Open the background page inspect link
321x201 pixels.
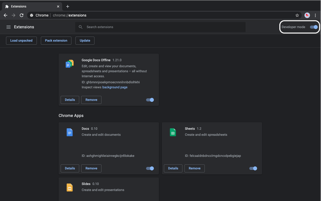click(115, 87)
